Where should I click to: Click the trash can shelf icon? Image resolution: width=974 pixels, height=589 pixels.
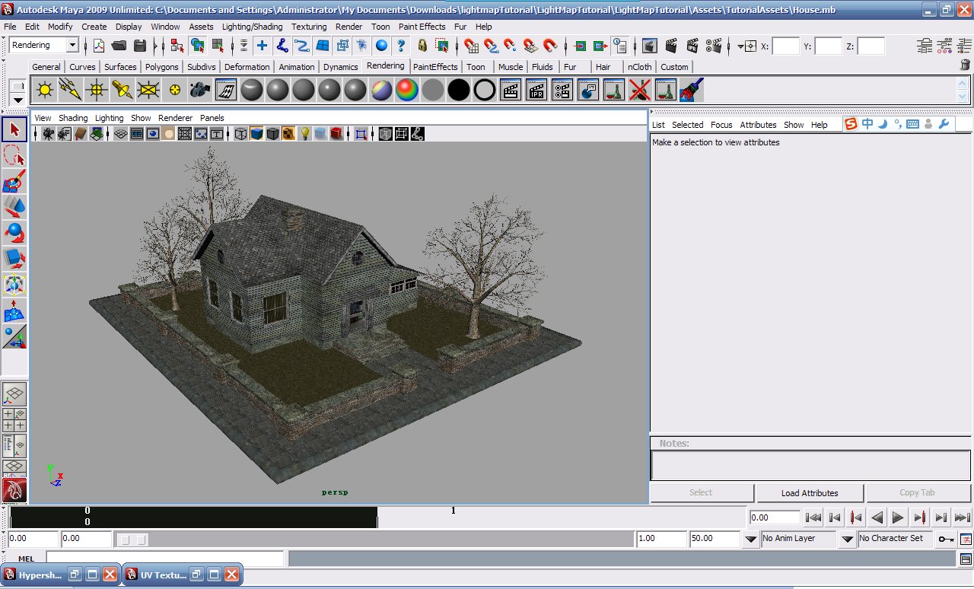(x=965, y=66)
